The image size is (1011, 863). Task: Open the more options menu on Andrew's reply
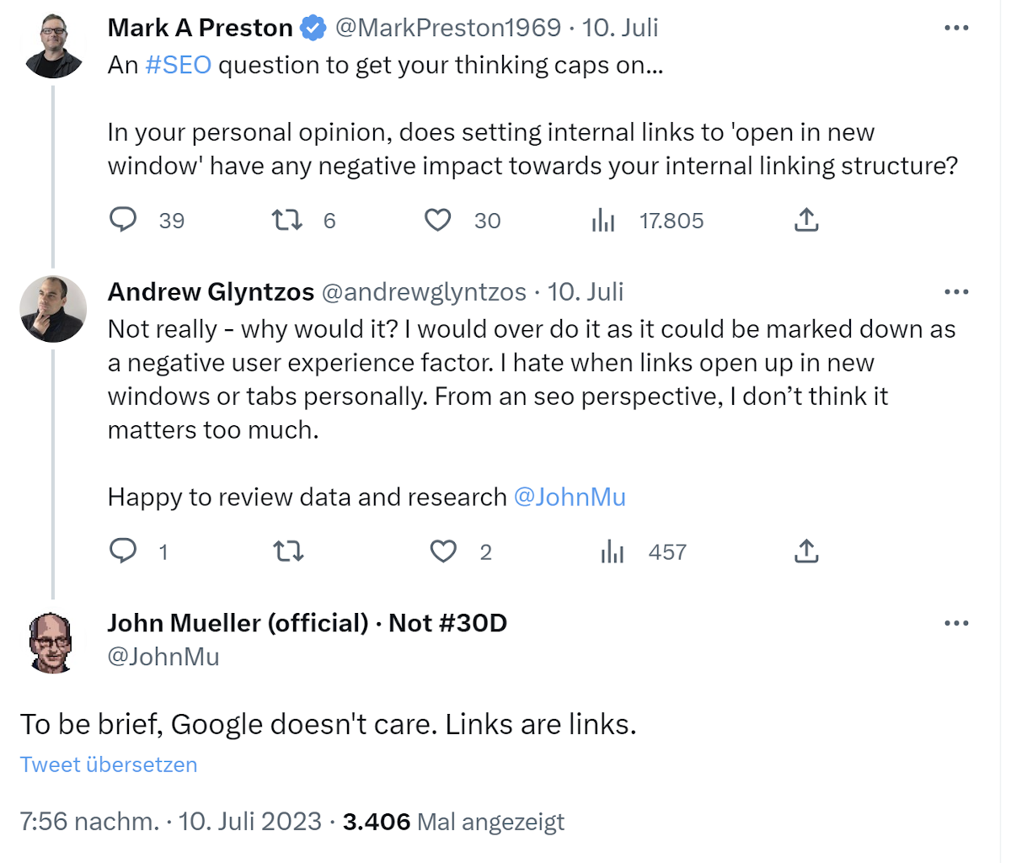coord(956,291)
